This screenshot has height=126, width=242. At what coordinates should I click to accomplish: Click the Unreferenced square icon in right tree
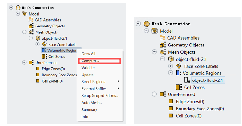tap(162, 94)
